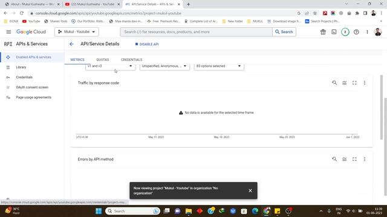
Task: Expand the v1 and v3 versions dropdown
Action: [x=110, y=66]
